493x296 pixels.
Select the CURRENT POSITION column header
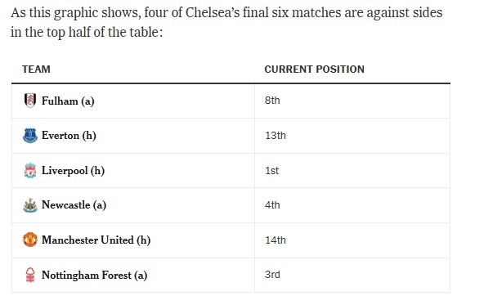(315, 70)
